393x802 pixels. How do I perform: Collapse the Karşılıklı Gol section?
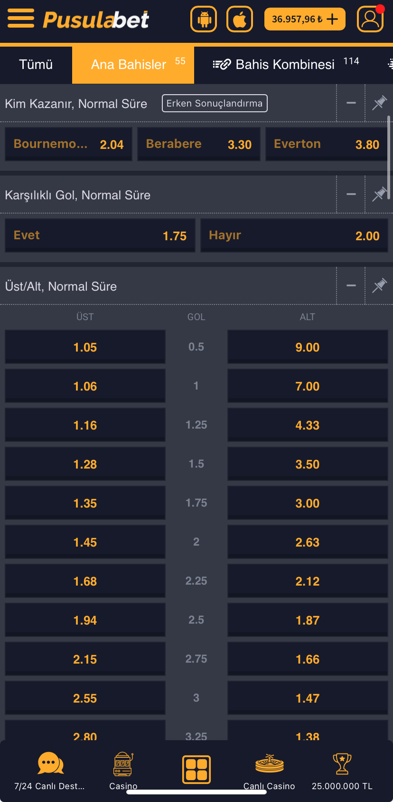351,194
